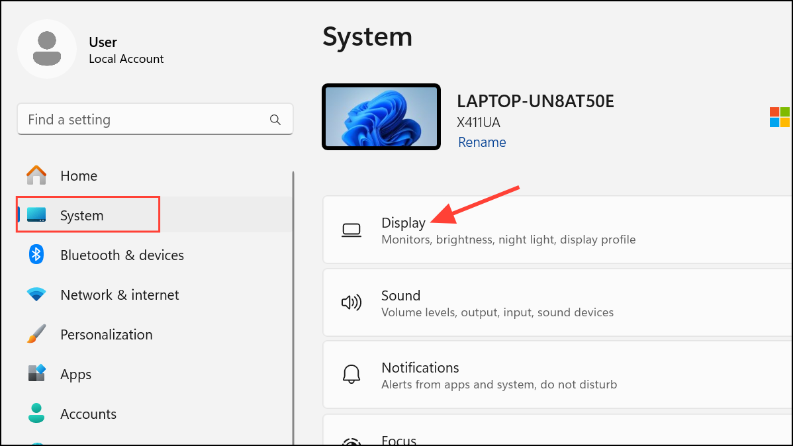Open Accounts settings in sidebar
Viewport: 793px width, 446px height.
pyautogui.click(x=88, y=414)
